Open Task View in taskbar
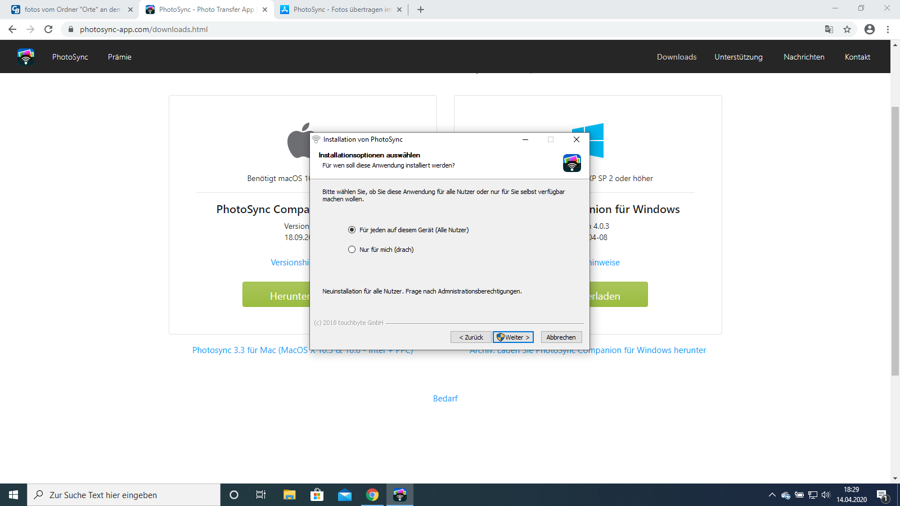This screenshot has width=900, height=506. click(x=261, y=495)
